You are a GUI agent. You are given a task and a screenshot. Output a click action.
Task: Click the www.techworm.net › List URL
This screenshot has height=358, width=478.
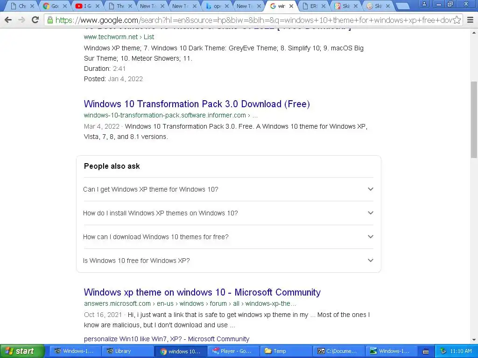119,37
